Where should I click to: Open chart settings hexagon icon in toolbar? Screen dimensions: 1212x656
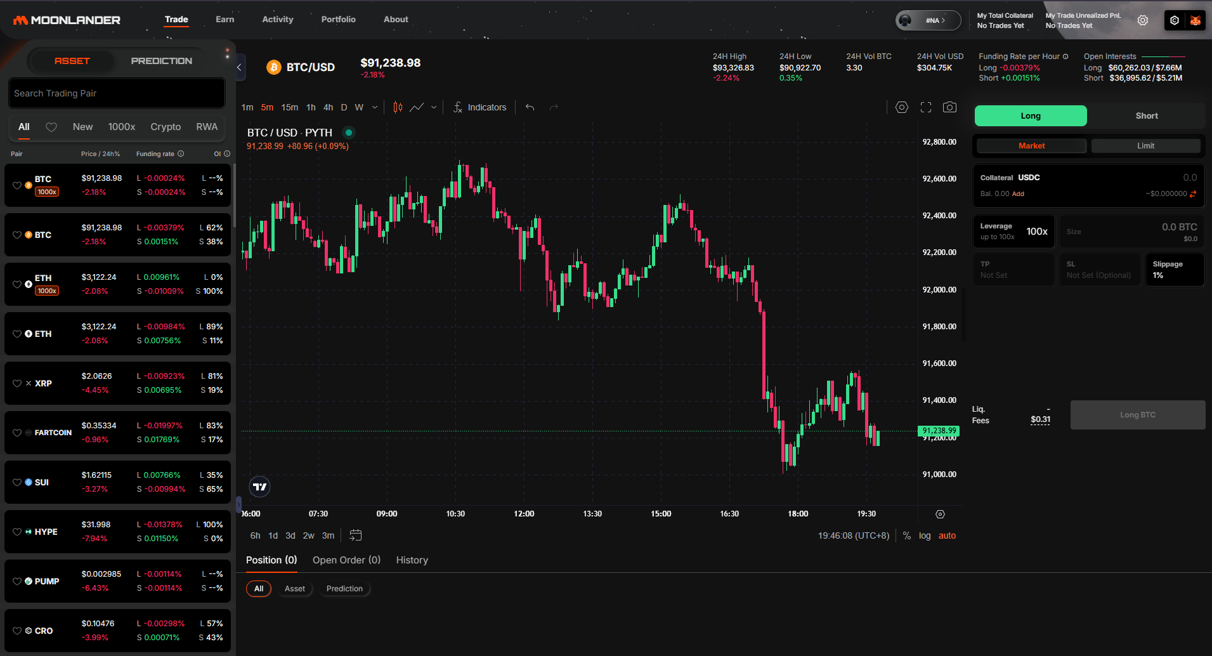[x=901, y=107]
